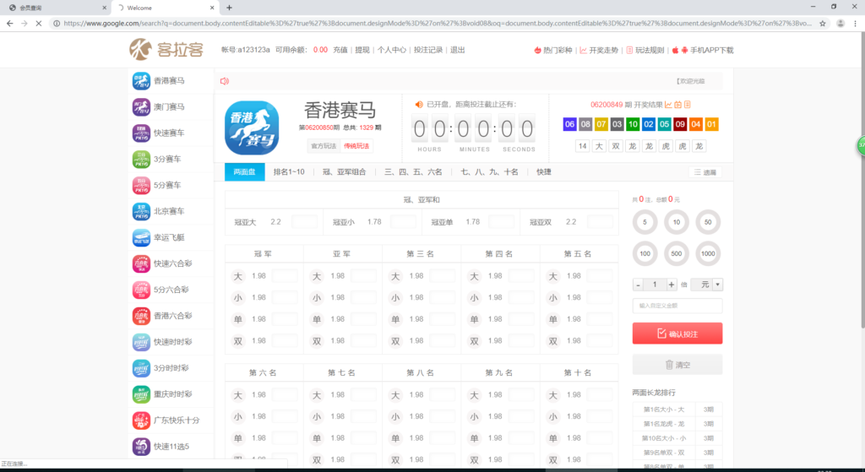Viewport: 865px width, 472px height.
Task: Open the 香港六合彩 game icon
Action: point(141,316)
